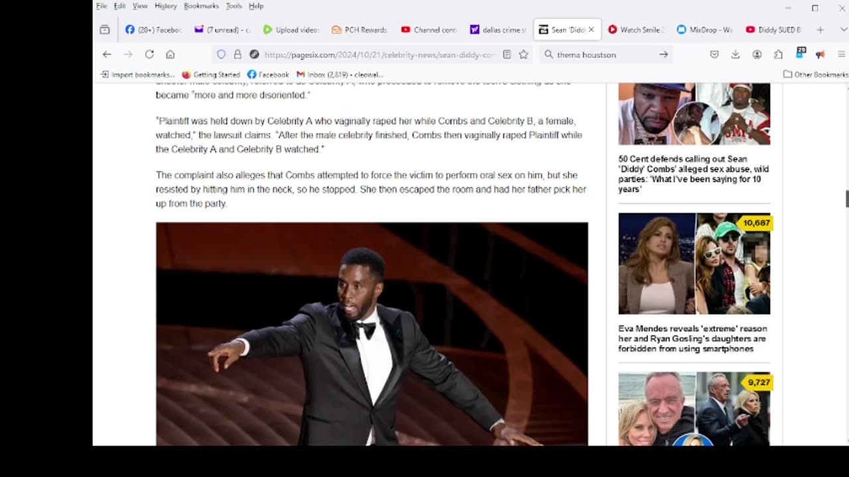Submit search with arrow button
Viewport: 849px width, 477px height.
(x=663, y=54)
